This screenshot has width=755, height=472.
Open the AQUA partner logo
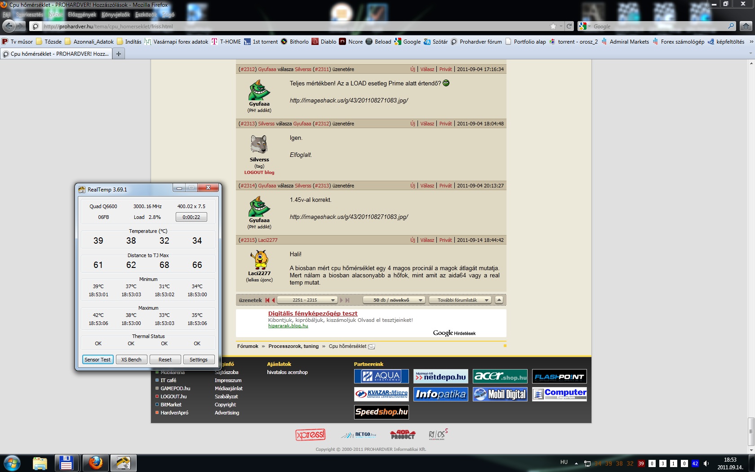click(381, 376)
